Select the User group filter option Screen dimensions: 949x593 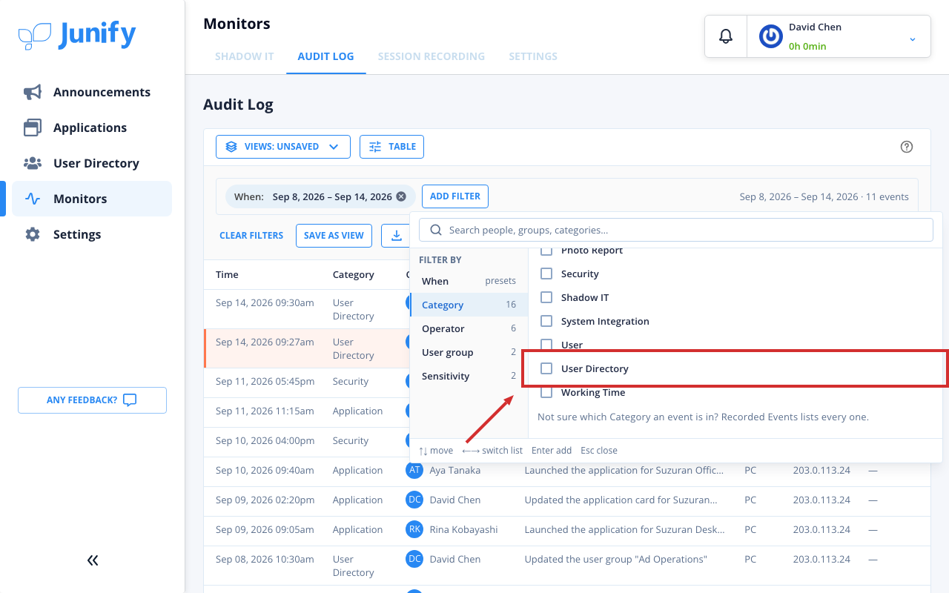point(469,352)
